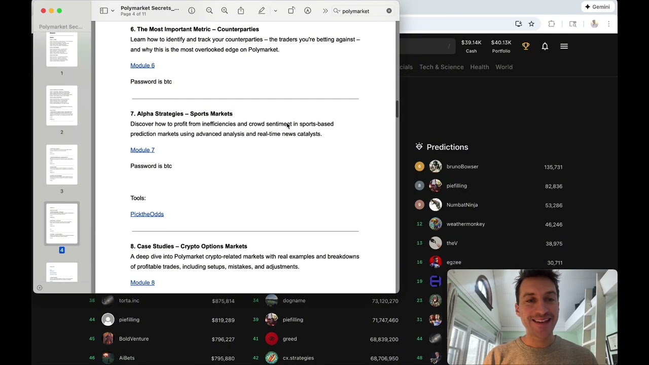Open the PicktheOdds tool link
This screenshot has width=649, height=365.
pyautogui.click(x=147, y=214)
